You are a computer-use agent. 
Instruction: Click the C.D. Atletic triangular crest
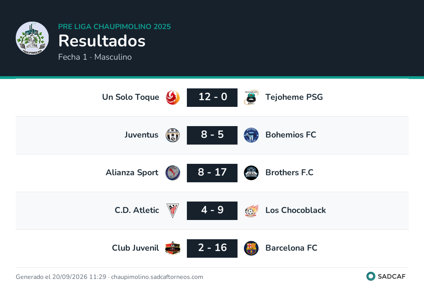point(173,211)
